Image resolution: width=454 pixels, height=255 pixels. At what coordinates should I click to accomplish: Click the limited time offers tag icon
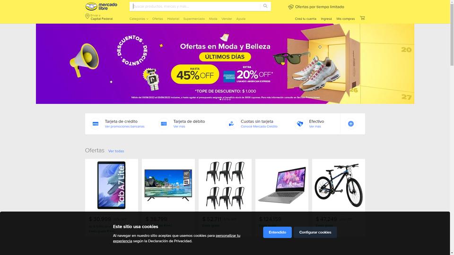point(291,7)
